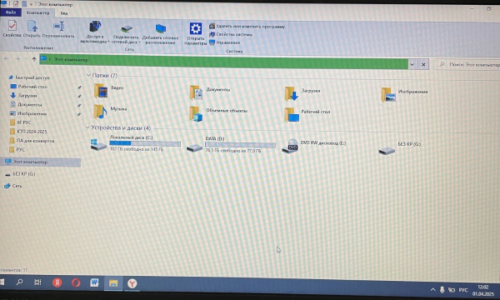The height and width of the screenshot is (300, 500).
Task: Select Локальный диск (C:) drive
Action: point(136,143)
